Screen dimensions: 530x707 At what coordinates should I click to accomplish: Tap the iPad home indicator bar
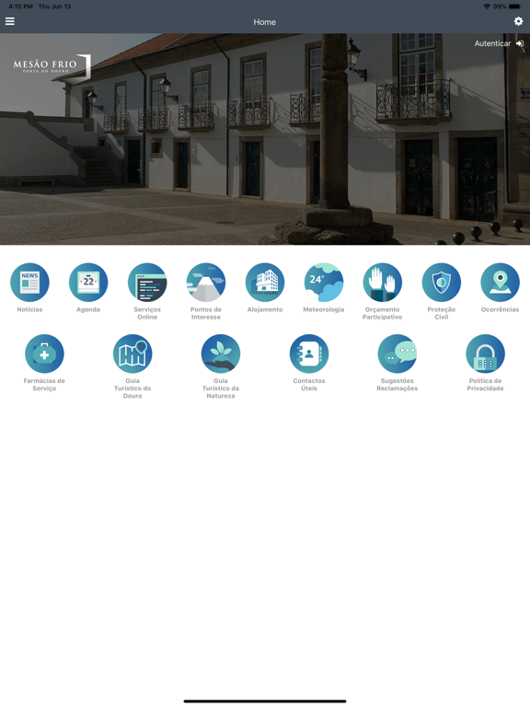(x=265, y=701)
